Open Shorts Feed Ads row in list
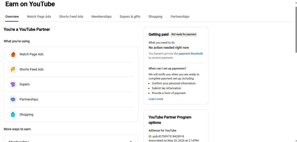The width and height of the screenshot is (297, 142). [x=71, y=69]
